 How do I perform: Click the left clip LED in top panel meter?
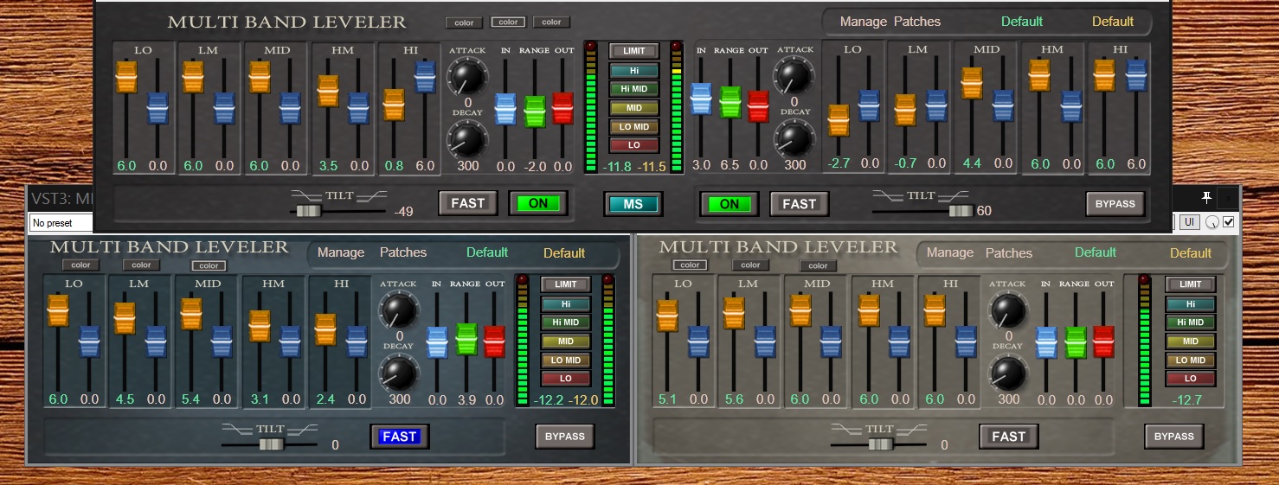(591, 46)
